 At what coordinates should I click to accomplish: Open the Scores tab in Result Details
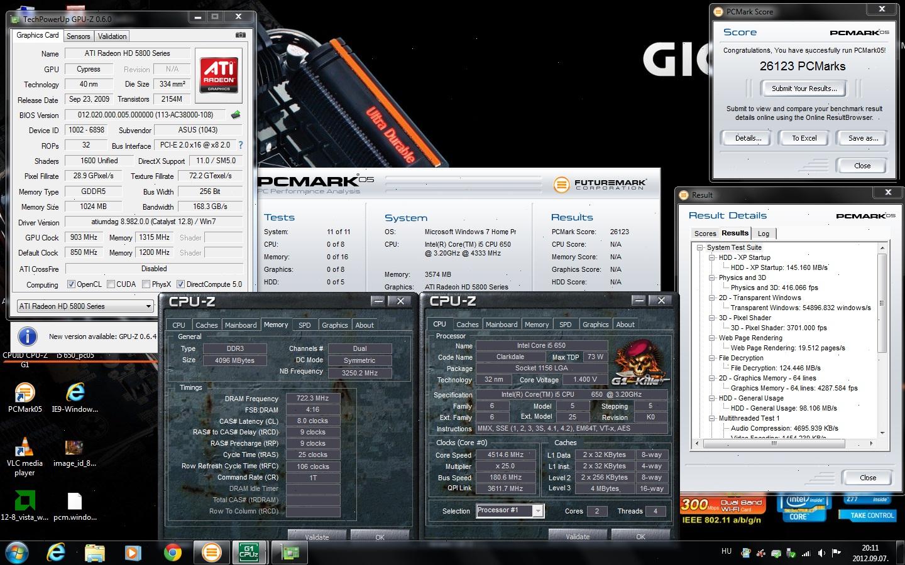click(705, 234)
